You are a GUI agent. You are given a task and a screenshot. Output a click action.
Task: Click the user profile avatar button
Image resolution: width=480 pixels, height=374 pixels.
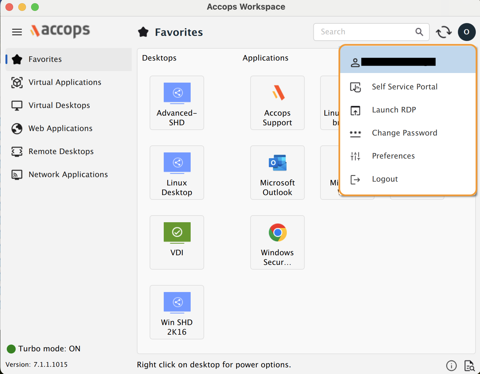tap(466, 32)
